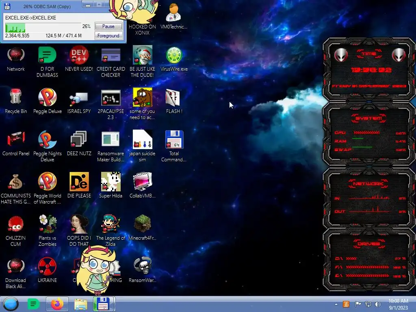Screen dimensions: 416x312
Task: Click the copy dialog title icon
Action: [7, 6]
